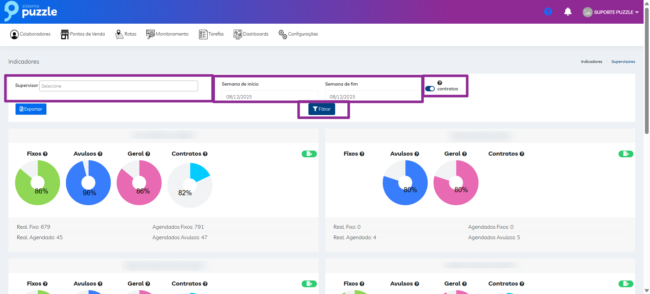Open the Supervisor Selecione dropdown

pyautogui.click(x=118, y=86)
